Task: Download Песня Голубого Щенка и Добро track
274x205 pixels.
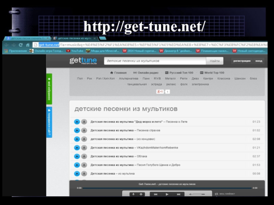Action: 84,165
